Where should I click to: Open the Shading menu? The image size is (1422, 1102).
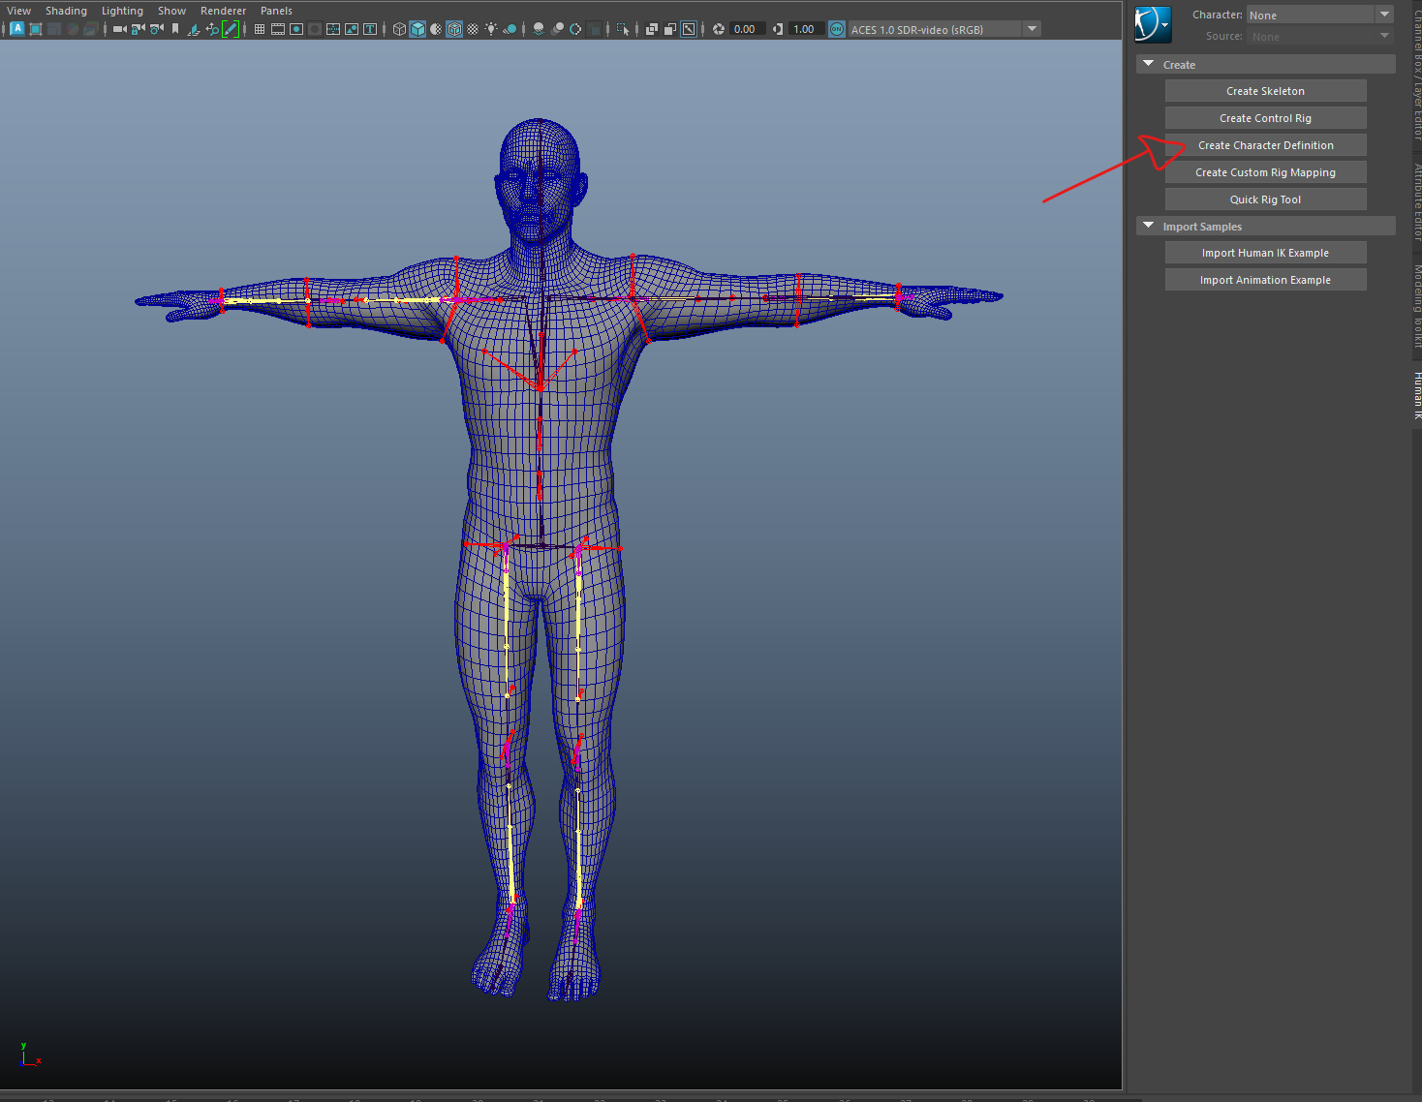pyautogui.click(x=66, y=11)
